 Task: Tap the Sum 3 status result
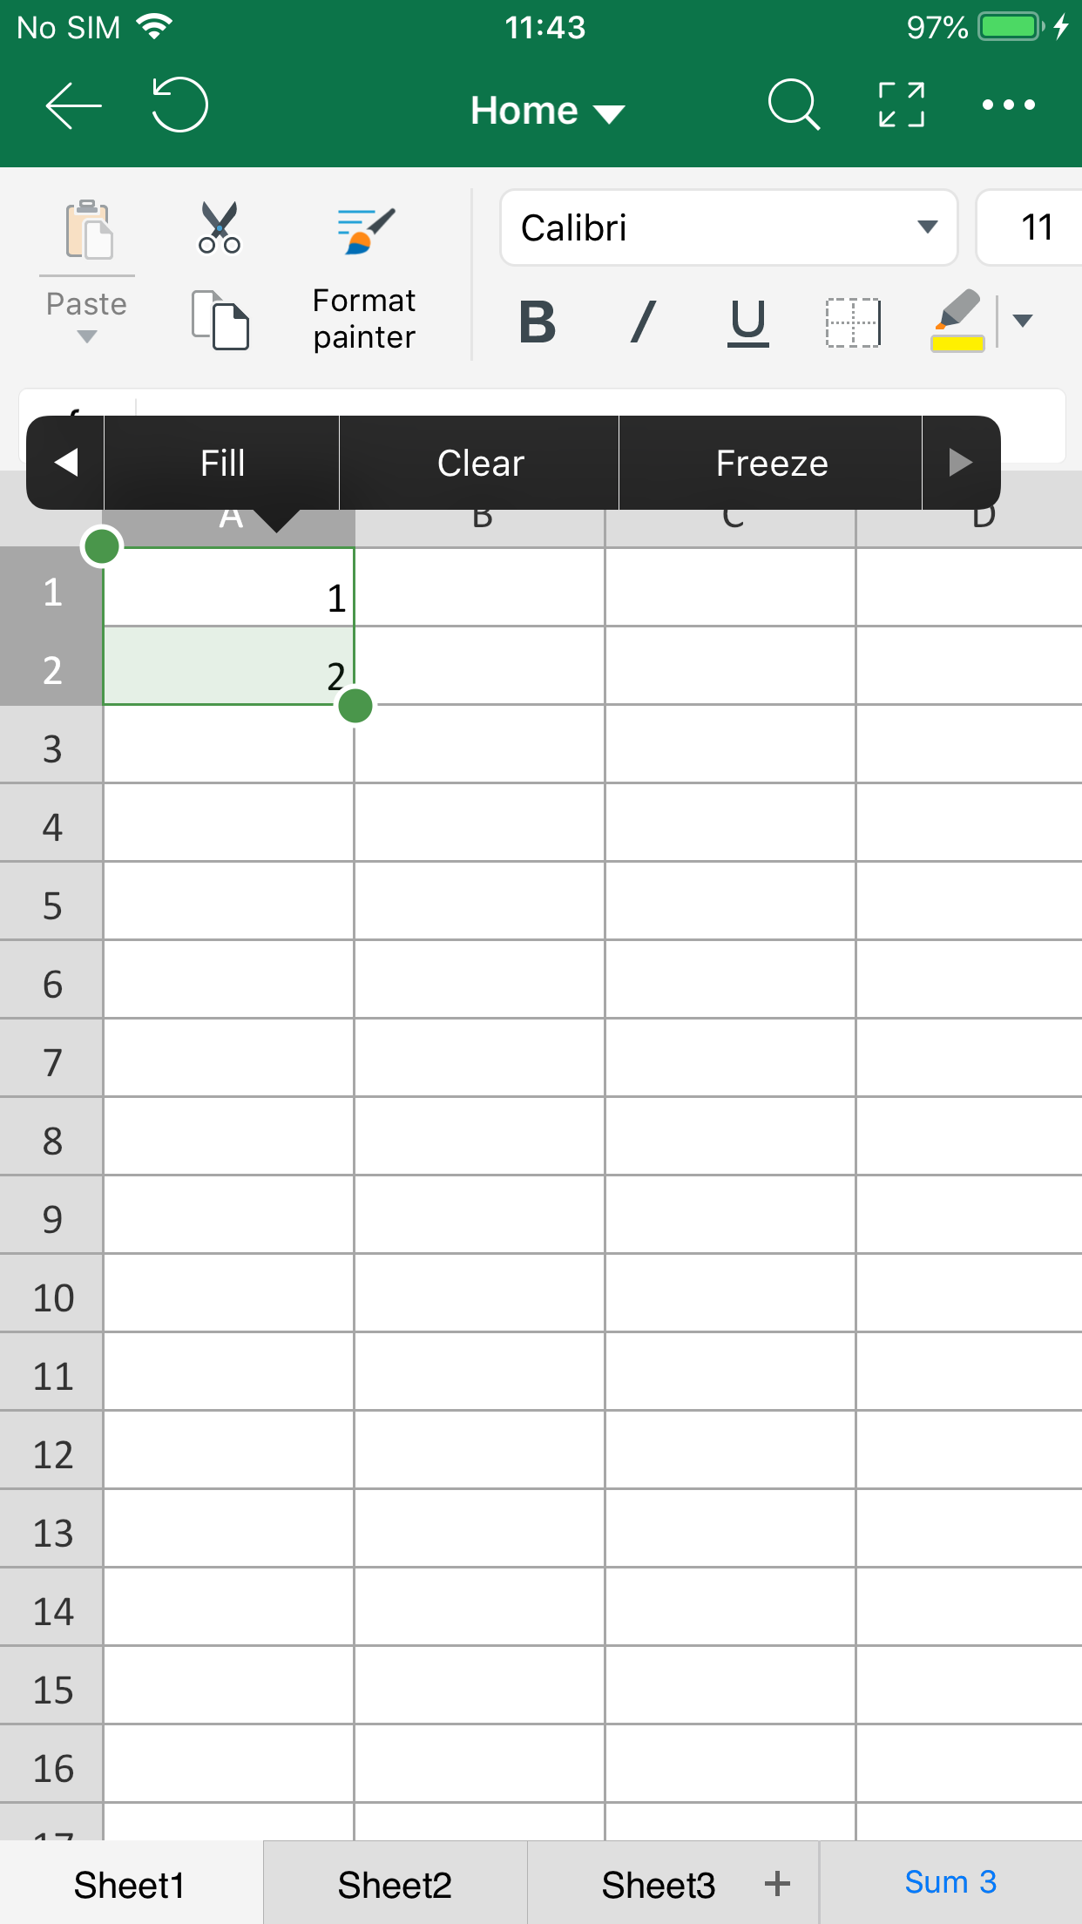click(950, 1883)
